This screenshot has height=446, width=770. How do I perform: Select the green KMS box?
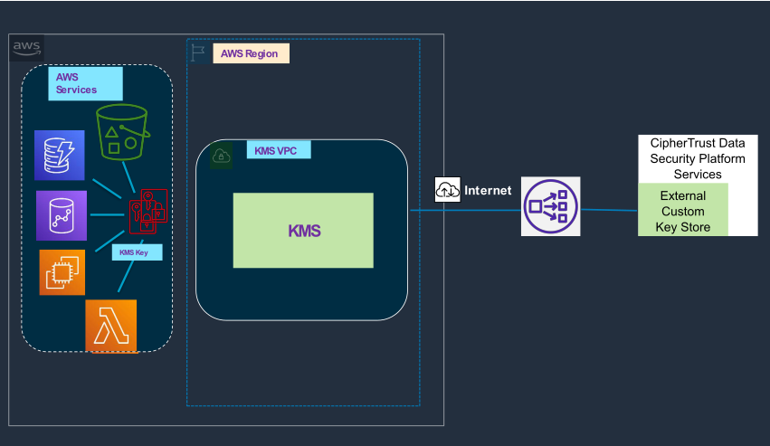pos(303,231)
